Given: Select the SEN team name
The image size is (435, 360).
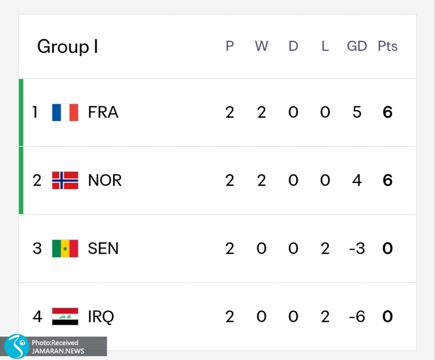Looking at the screenshot, I should pos(103,248).
